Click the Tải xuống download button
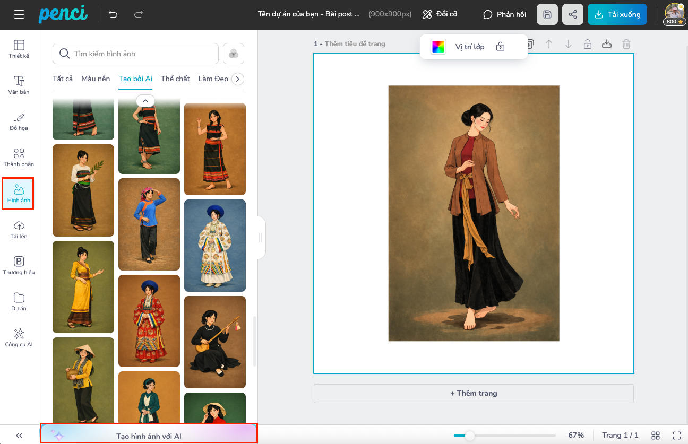This screenshot has height=444, width=688. pyautogui.click(x=617, y=14)
